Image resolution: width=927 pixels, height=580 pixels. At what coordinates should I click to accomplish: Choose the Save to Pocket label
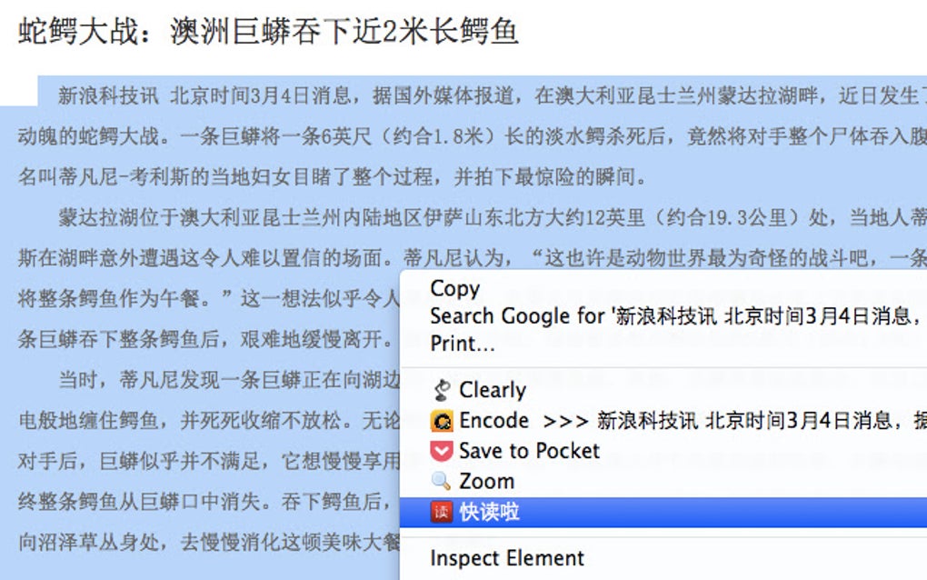pos(529,451)
